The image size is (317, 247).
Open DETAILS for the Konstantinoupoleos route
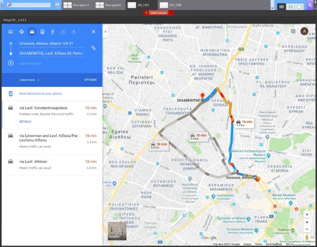point(25,121)
